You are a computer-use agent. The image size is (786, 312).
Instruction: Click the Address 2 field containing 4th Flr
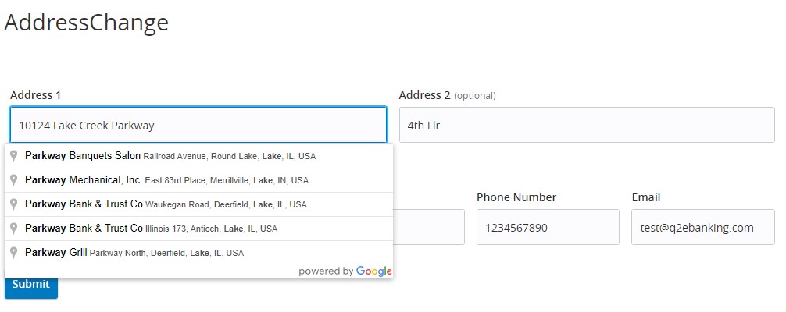tap(587, 125)
